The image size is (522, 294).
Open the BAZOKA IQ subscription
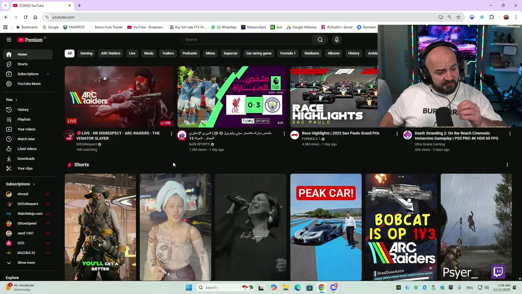click(x=28, y=253)
